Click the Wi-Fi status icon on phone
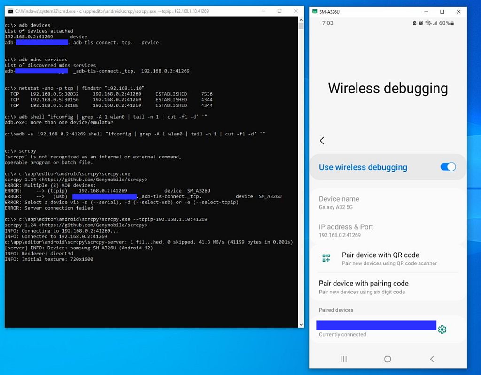The width and height of the screenshot is (481, 375). pyautogui.click(x=428, y=23)
